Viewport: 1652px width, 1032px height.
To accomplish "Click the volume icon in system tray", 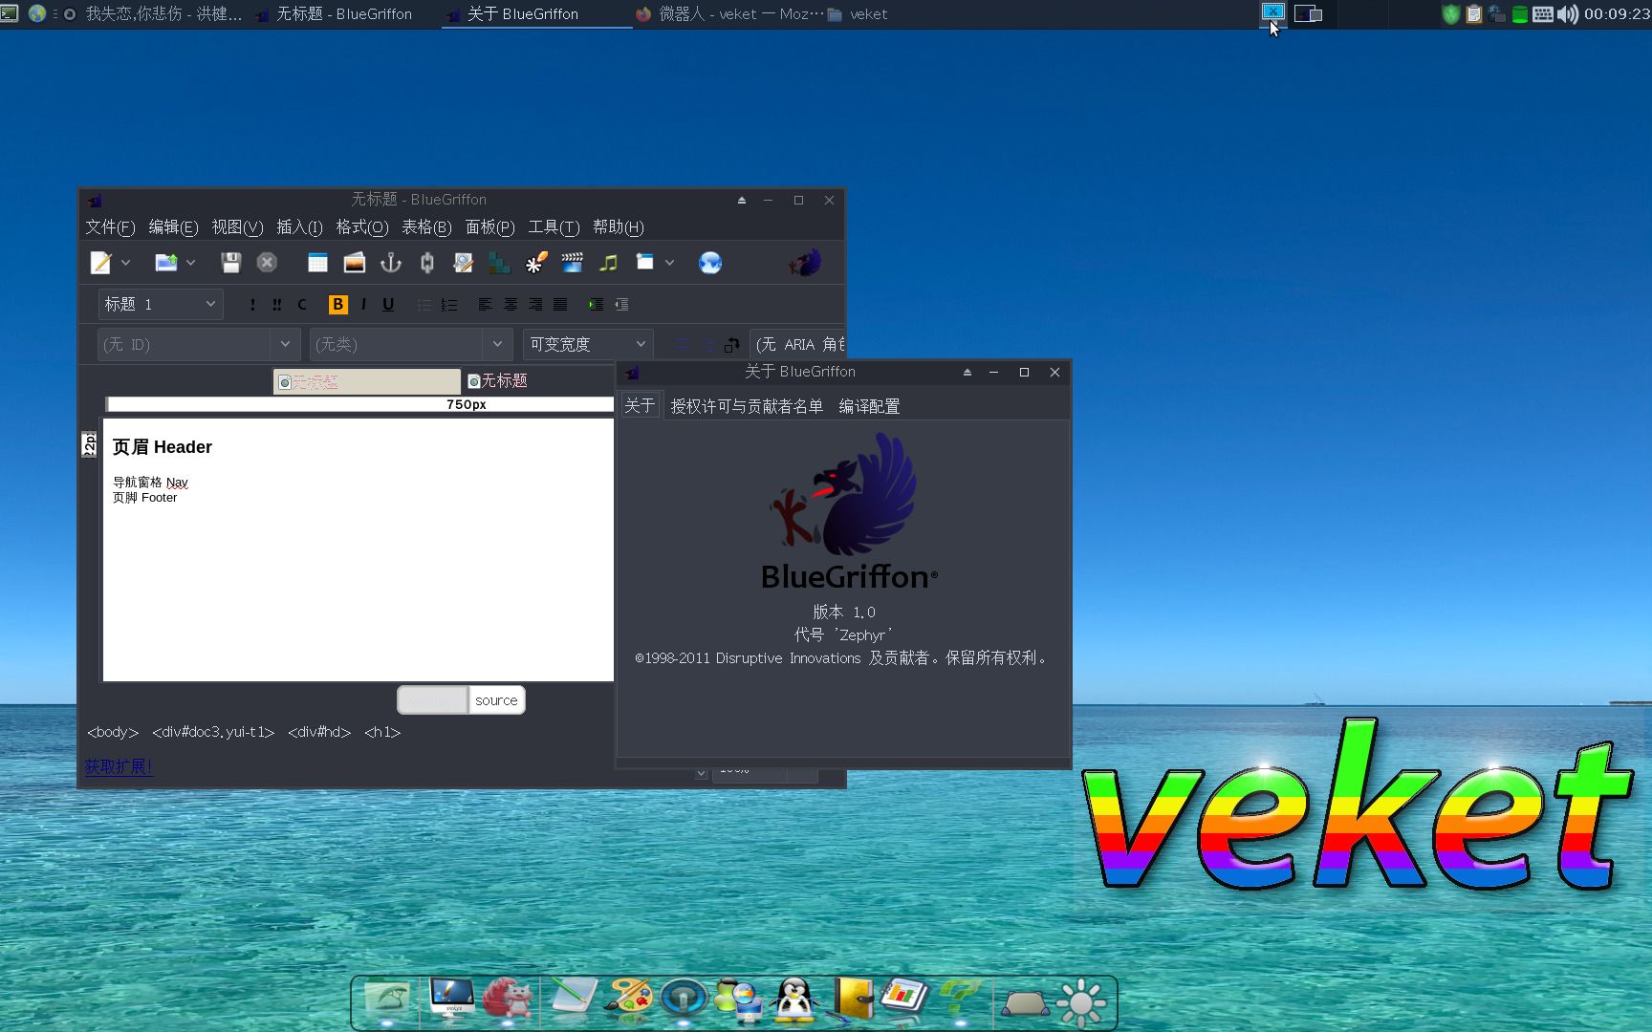I will [1567, 14].
